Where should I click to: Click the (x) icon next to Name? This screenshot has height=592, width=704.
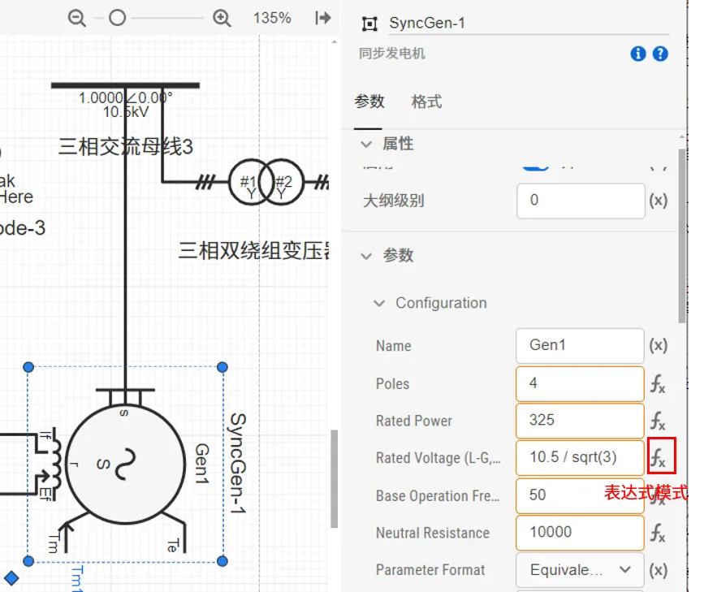[x=658, y=345]
